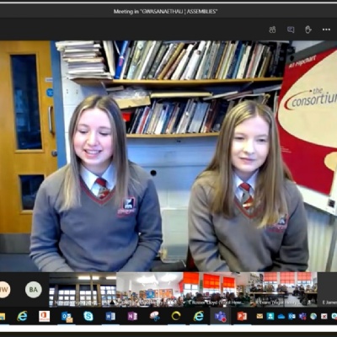The height and width of the screenshot is (337, 337).
Task: Open the K Evans classroom video thumbnail
Action: coord(284,289)
